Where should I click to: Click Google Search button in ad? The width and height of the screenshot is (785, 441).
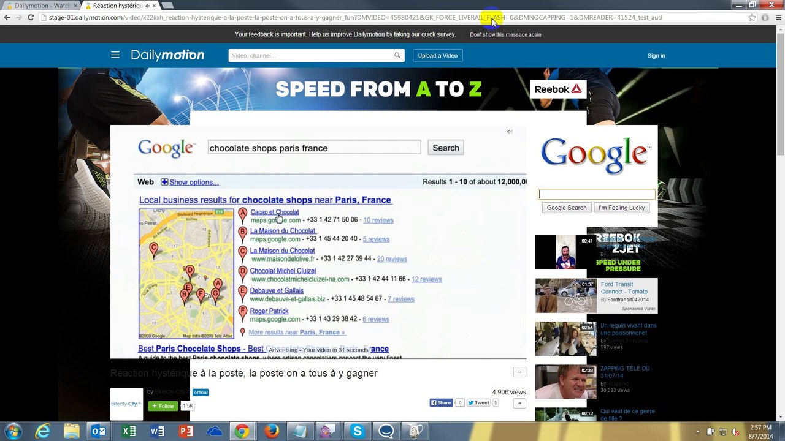(x=567, y=208)
